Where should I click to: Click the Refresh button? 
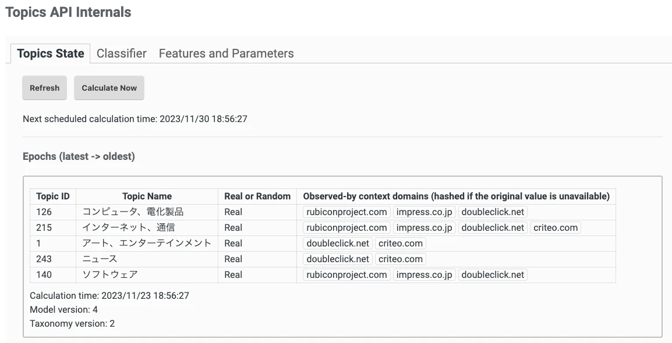point(44,88)
